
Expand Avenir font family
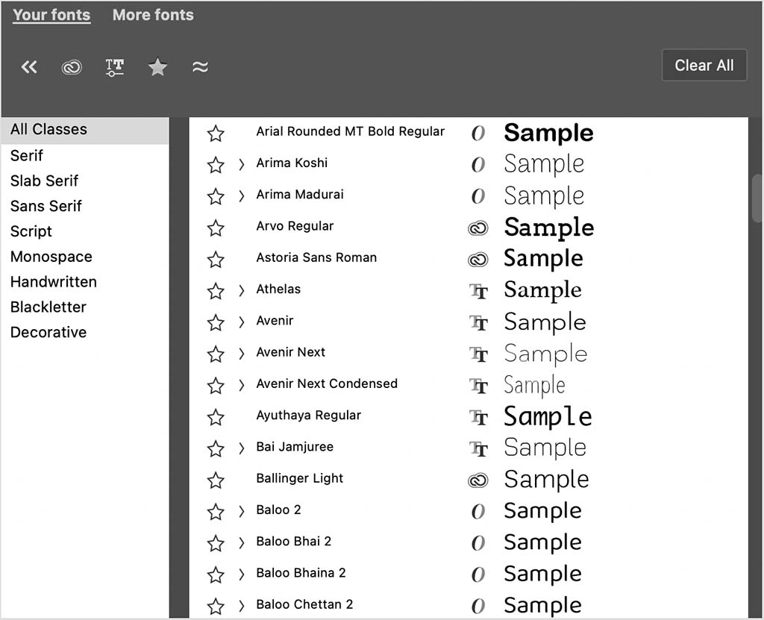(x=241, y=322)
